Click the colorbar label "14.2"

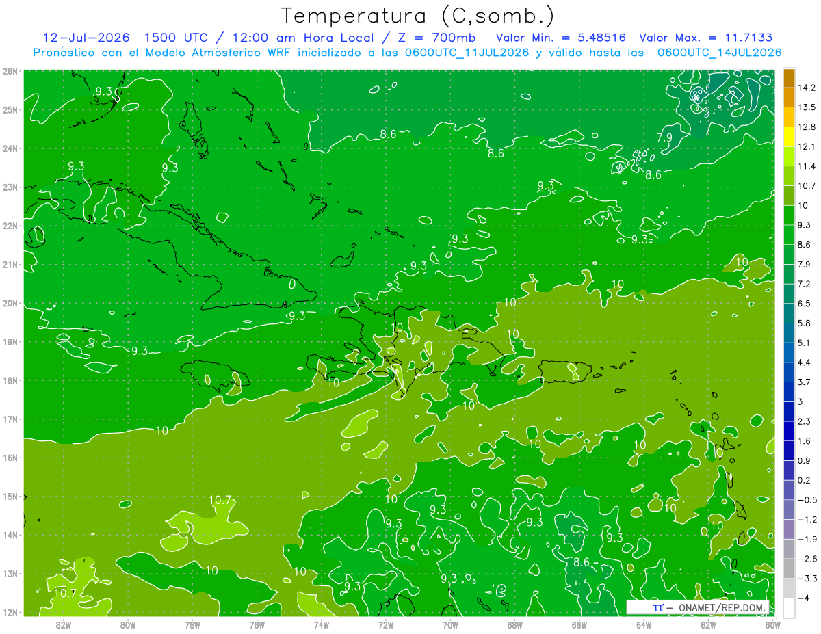coord(807,88)
